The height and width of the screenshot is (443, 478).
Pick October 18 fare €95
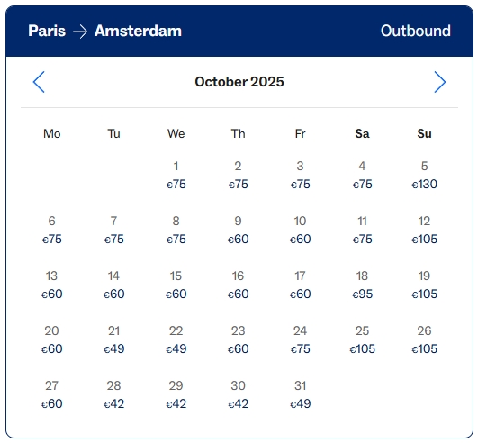tap(362, 285)
